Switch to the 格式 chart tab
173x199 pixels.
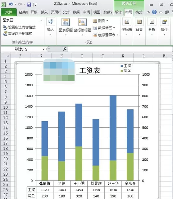139,12
